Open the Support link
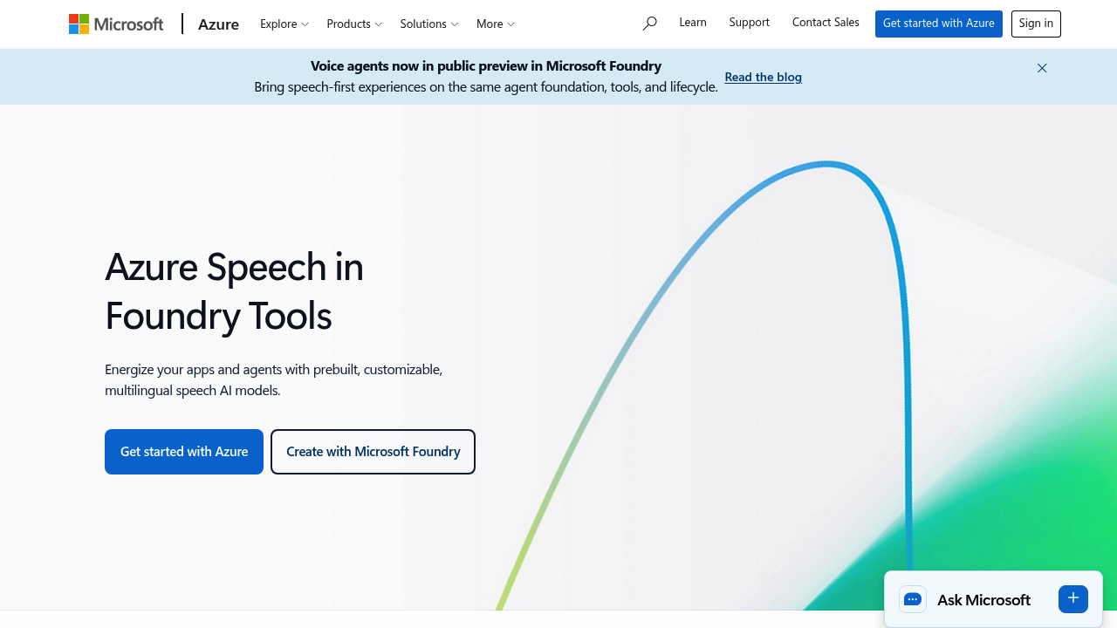Screen dimensions: 1117x628 [x=750, y=23]
